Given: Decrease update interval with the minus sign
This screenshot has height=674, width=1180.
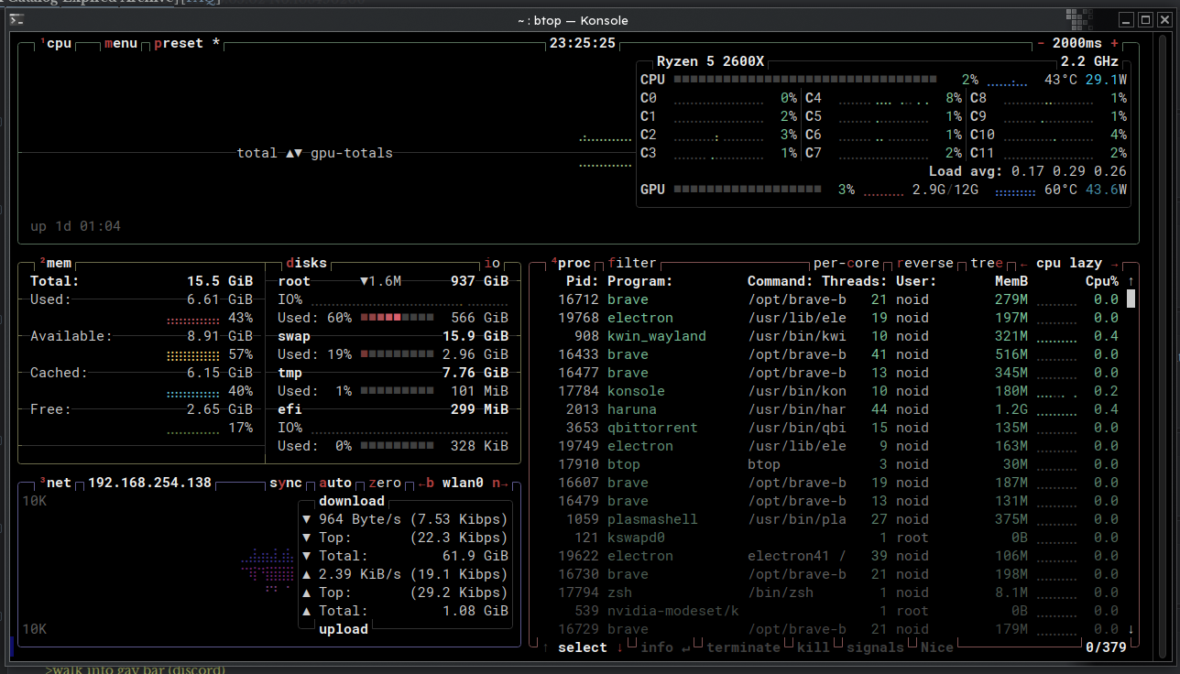Looking at the screenshot, I should point(1041,43).
